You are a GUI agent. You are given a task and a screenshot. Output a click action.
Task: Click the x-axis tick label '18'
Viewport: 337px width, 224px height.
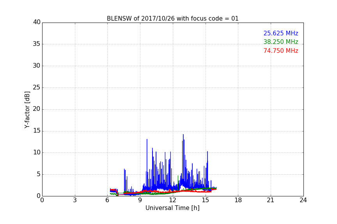tap(238, 200)
